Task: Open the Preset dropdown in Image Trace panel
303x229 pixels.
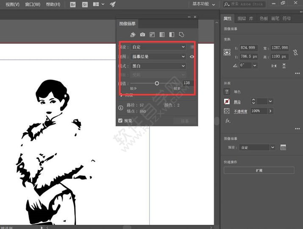Action: click(158, 47)
